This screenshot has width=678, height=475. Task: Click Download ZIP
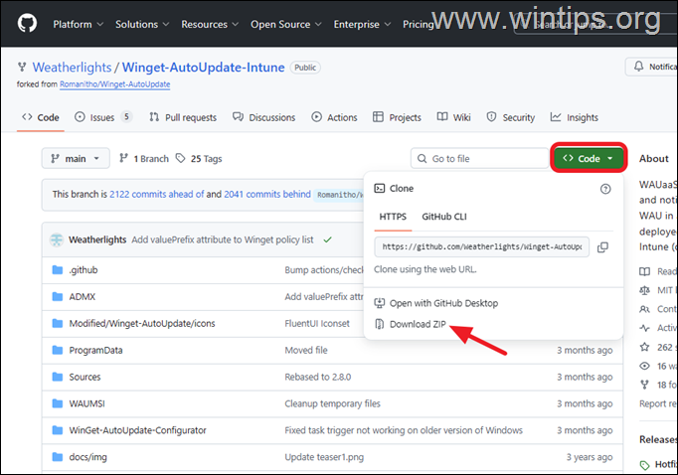(x=410, y=324)
